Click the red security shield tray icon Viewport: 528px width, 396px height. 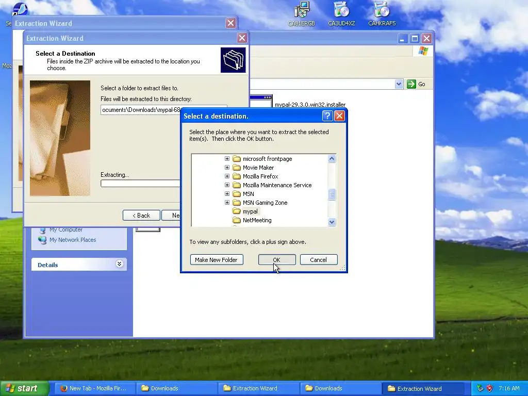489,388
